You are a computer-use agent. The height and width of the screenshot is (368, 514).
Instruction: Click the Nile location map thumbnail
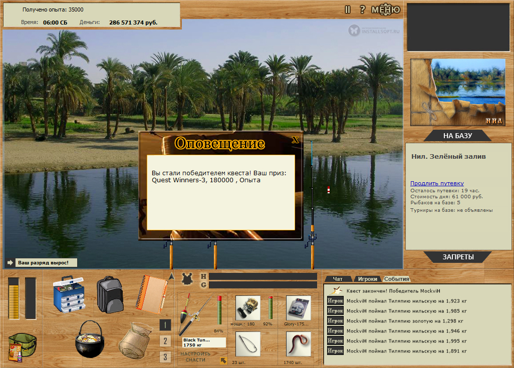[x=457, y=92]
